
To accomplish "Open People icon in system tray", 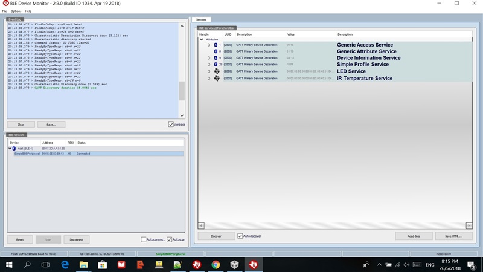I will click(x=366, y=265).
